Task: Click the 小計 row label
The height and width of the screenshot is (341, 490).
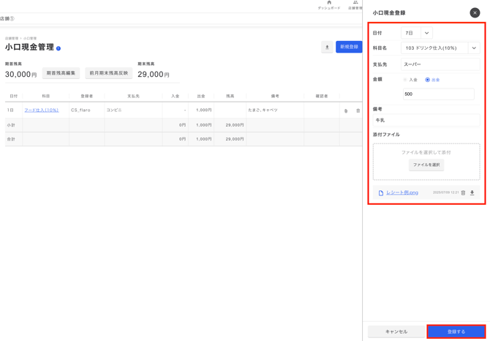Action: click(x=11, y=125)
